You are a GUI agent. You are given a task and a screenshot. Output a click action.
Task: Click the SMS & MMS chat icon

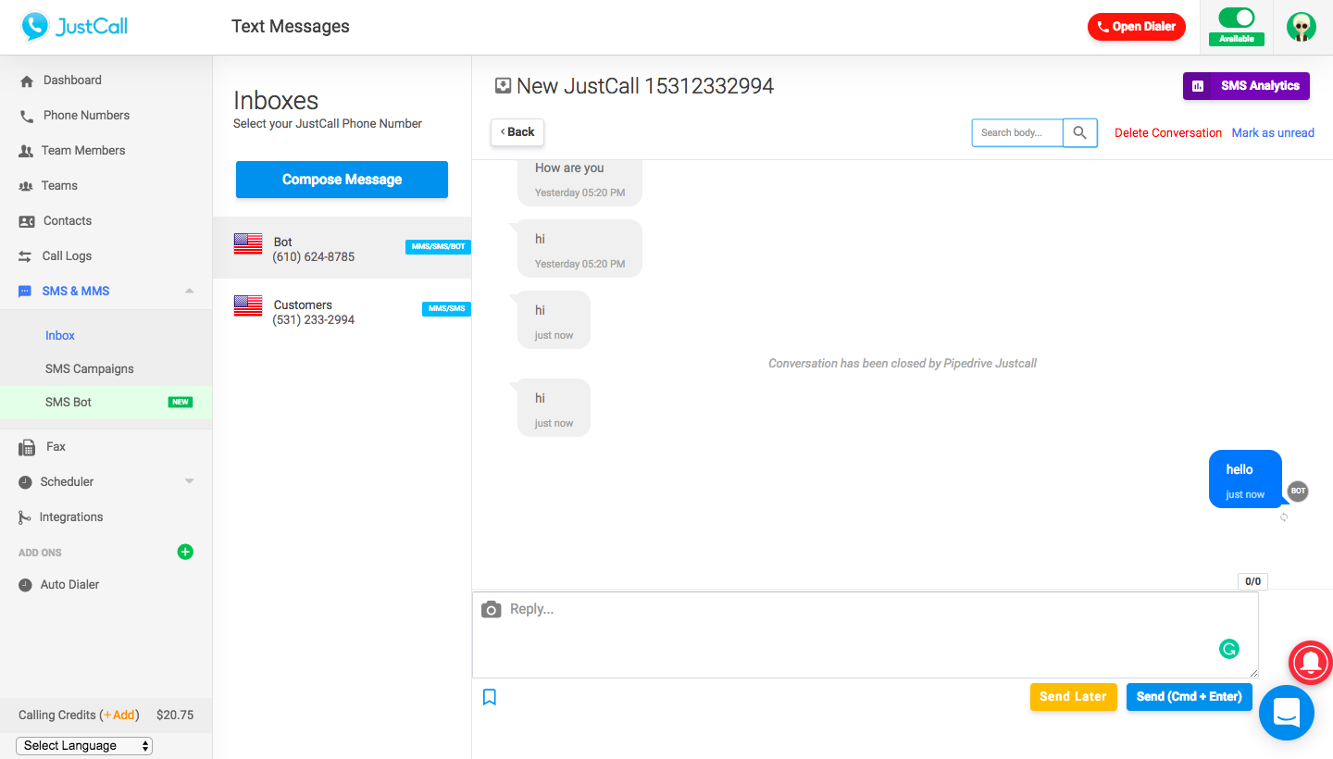pyautogui.click(x=25, y=292)
